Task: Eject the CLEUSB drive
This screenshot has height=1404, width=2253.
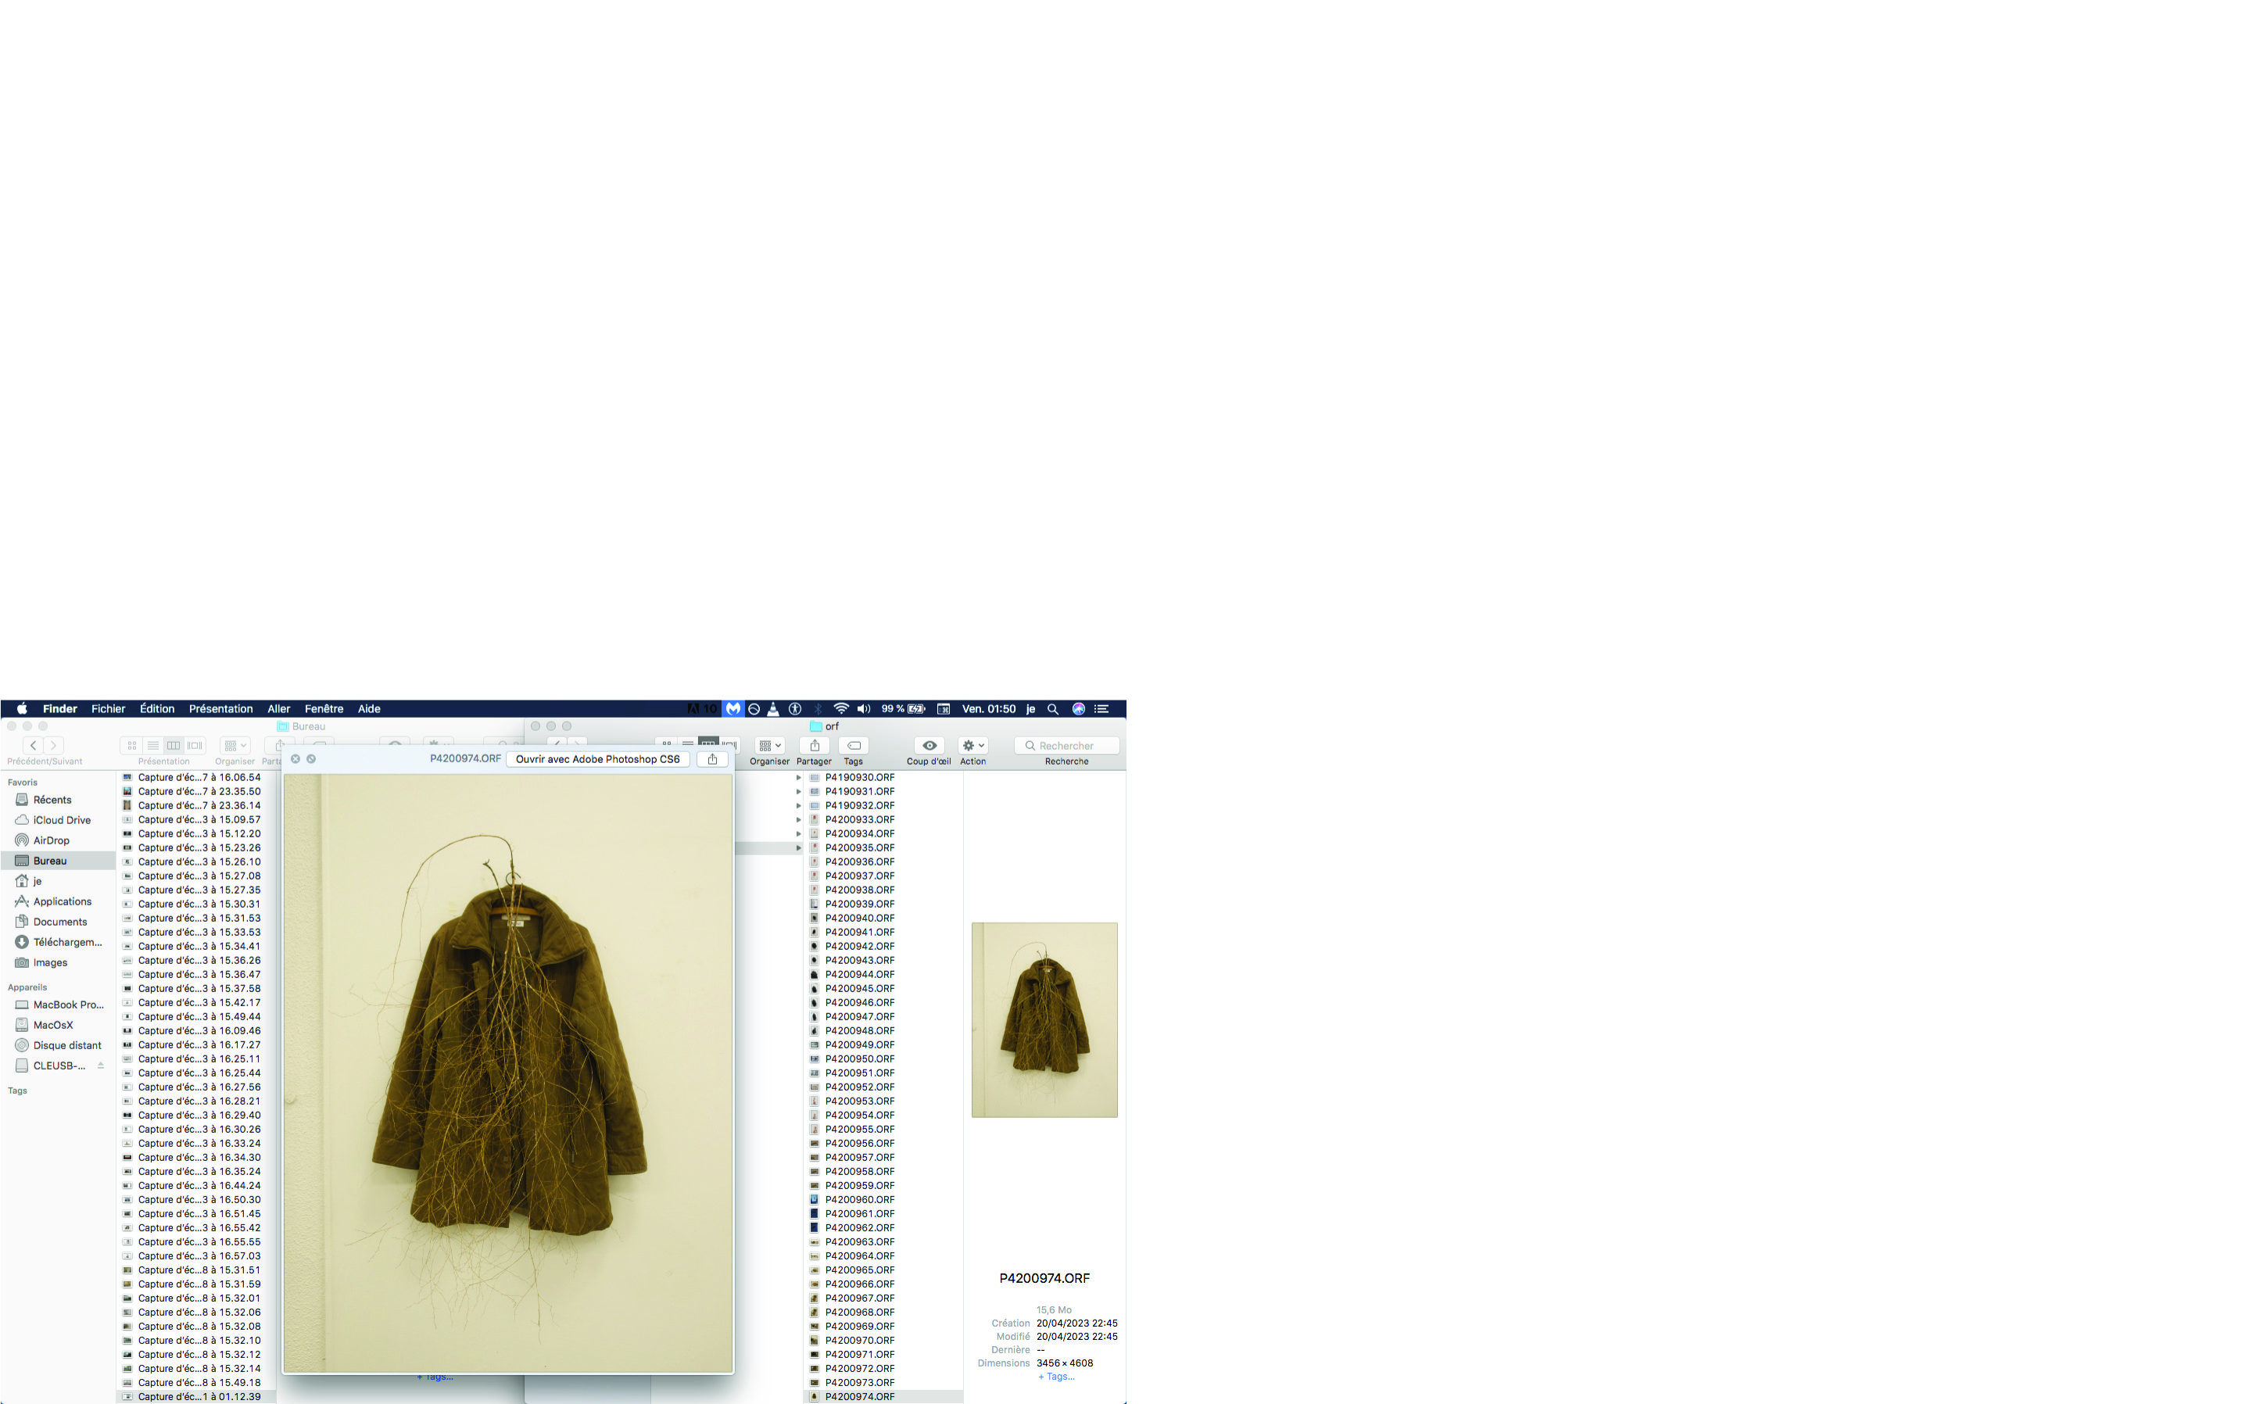Action: tap(100, 1066)
